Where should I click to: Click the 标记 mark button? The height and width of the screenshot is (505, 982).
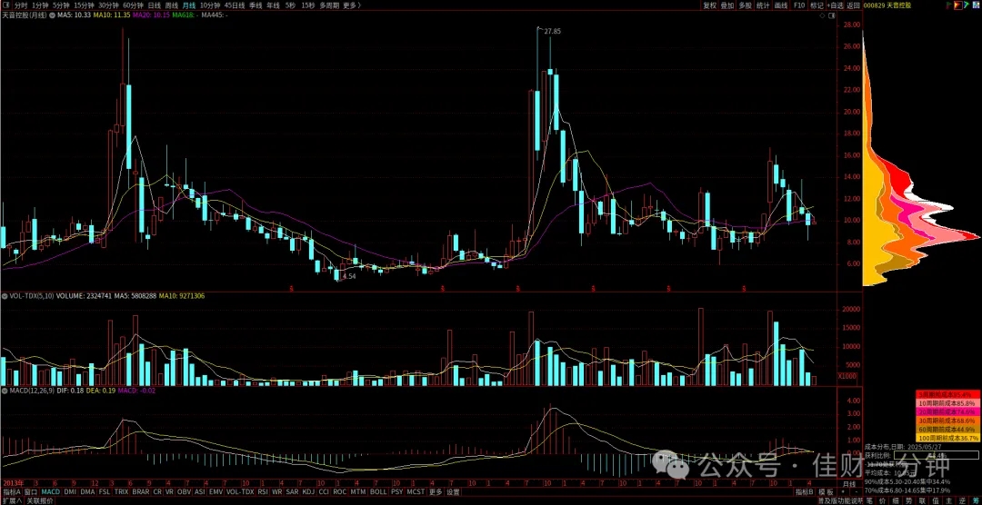tap(817, 5)
